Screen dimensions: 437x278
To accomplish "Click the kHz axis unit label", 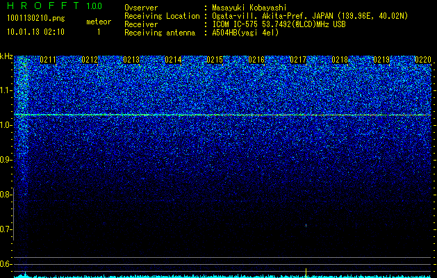I will (6, 56).
